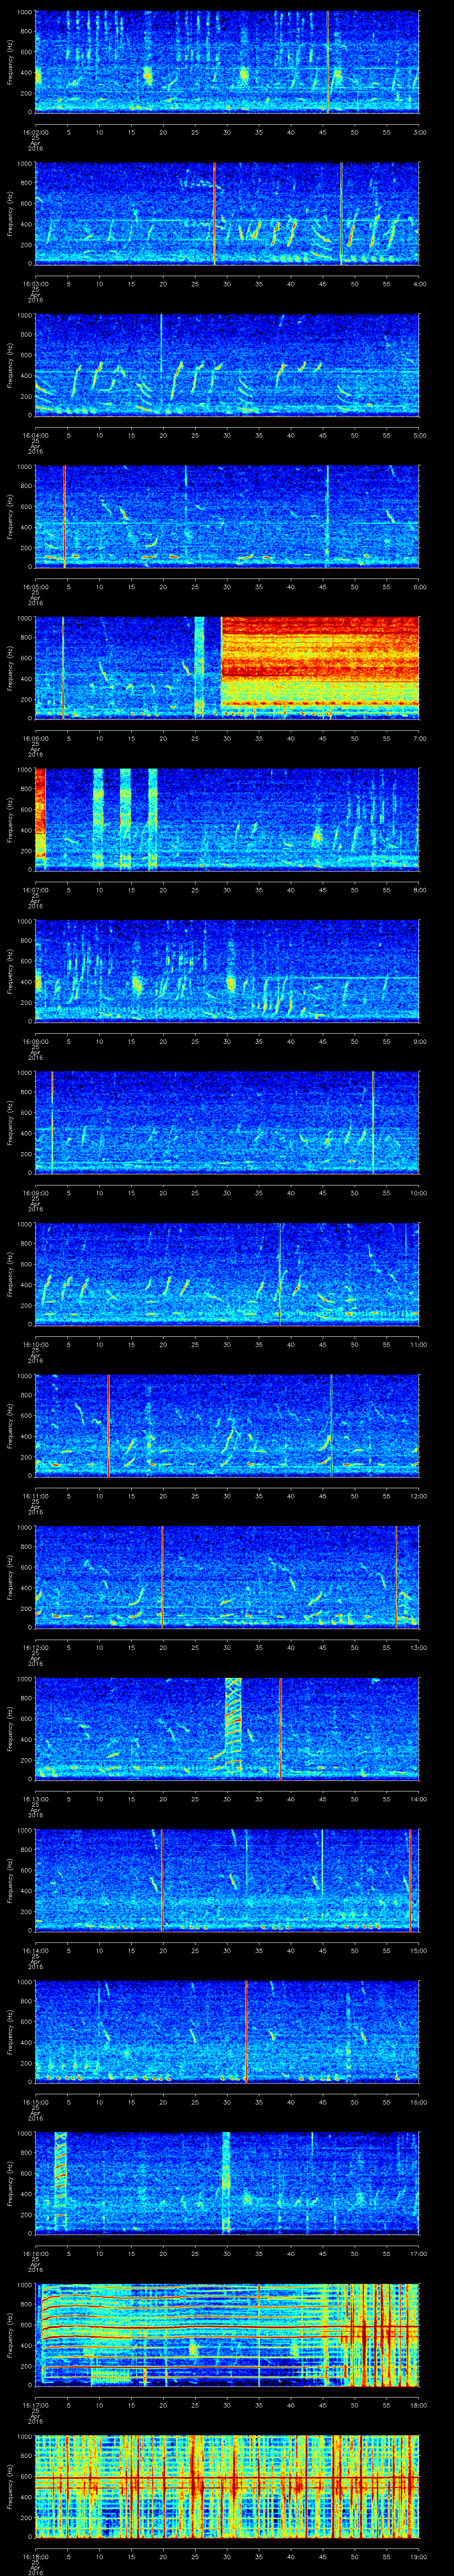This screenshot has width=454, height=2576.
Task: Click the 5:00 end time label
Action: (419, 435)
